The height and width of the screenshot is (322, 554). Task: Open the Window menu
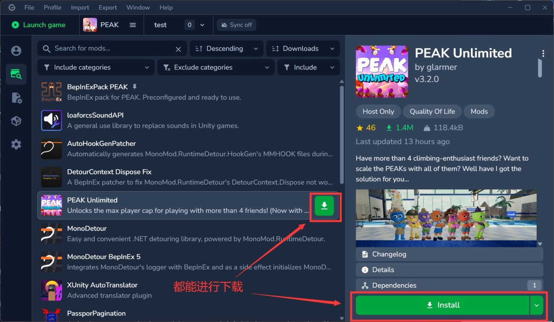[138, 7]
